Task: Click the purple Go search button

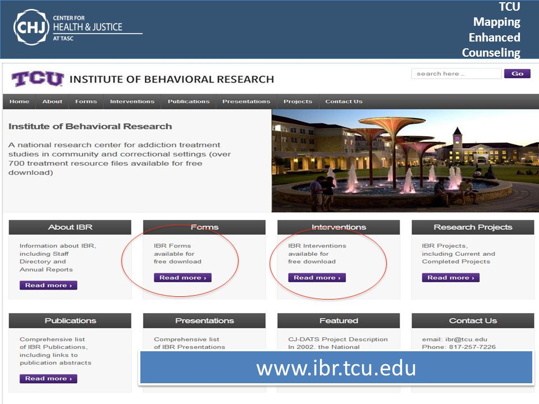Action: point(517,74)
